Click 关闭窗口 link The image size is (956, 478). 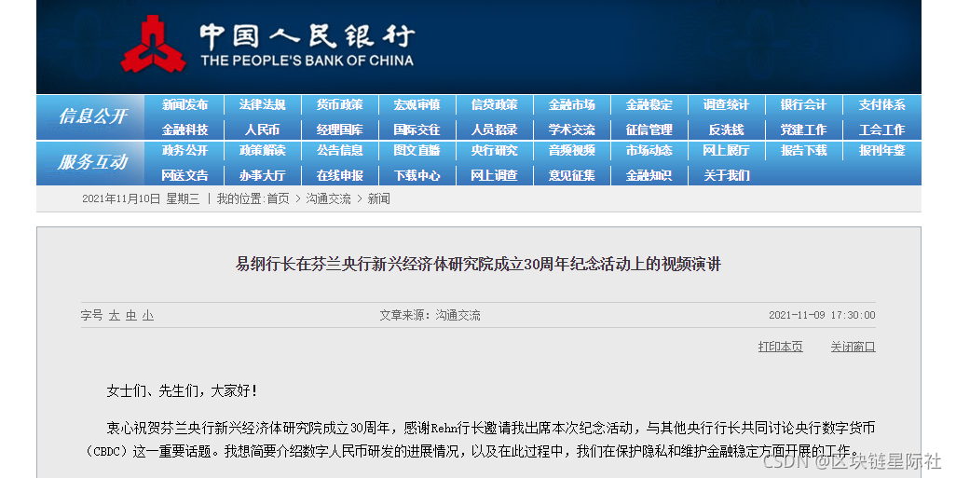[853, 347]
